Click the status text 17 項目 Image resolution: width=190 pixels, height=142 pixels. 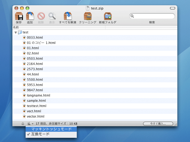tap(41, 124)
